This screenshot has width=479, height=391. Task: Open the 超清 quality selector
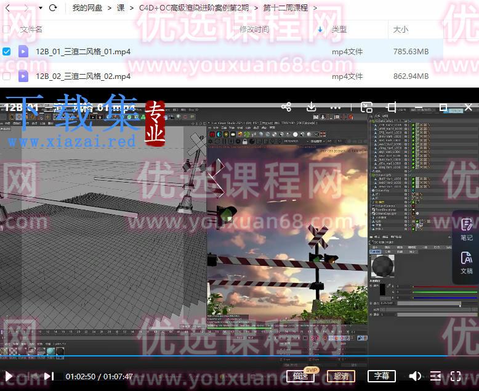tap(341, 376)
